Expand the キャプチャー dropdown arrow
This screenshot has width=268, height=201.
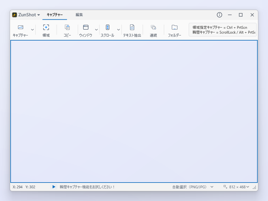pyautogui.click(x=32, y=30)
